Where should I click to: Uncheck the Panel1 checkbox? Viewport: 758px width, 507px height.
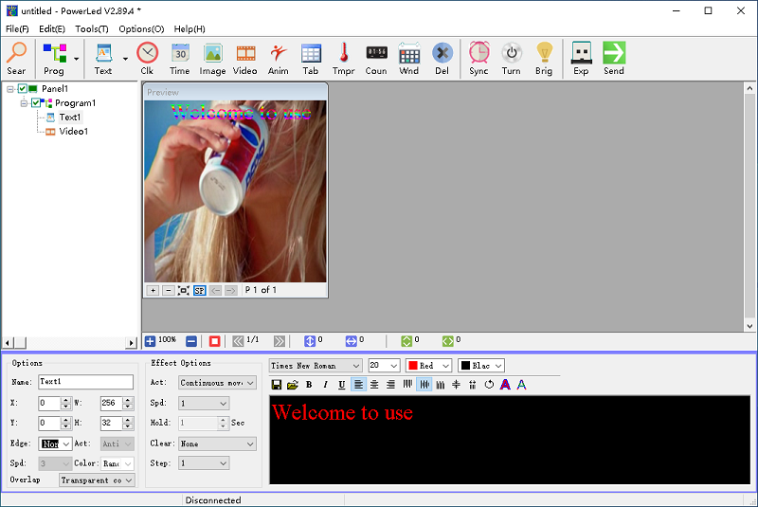coord(23,89)
